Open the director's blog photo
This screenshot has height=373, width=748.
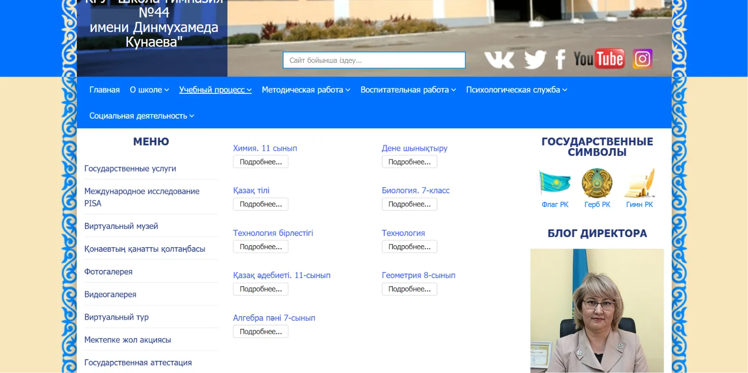[x=597, y=311]
